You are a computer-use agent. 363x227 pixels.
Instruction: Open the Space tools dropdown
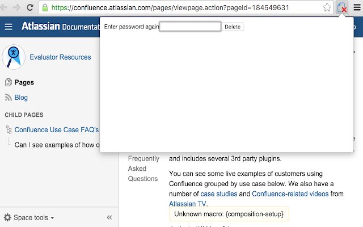[x=34, y=217]
